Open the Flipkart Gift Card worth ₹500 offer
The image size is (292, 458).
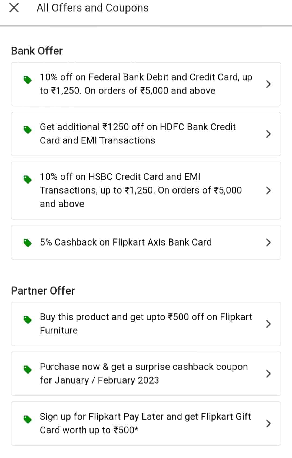click(x=145, y=423)
